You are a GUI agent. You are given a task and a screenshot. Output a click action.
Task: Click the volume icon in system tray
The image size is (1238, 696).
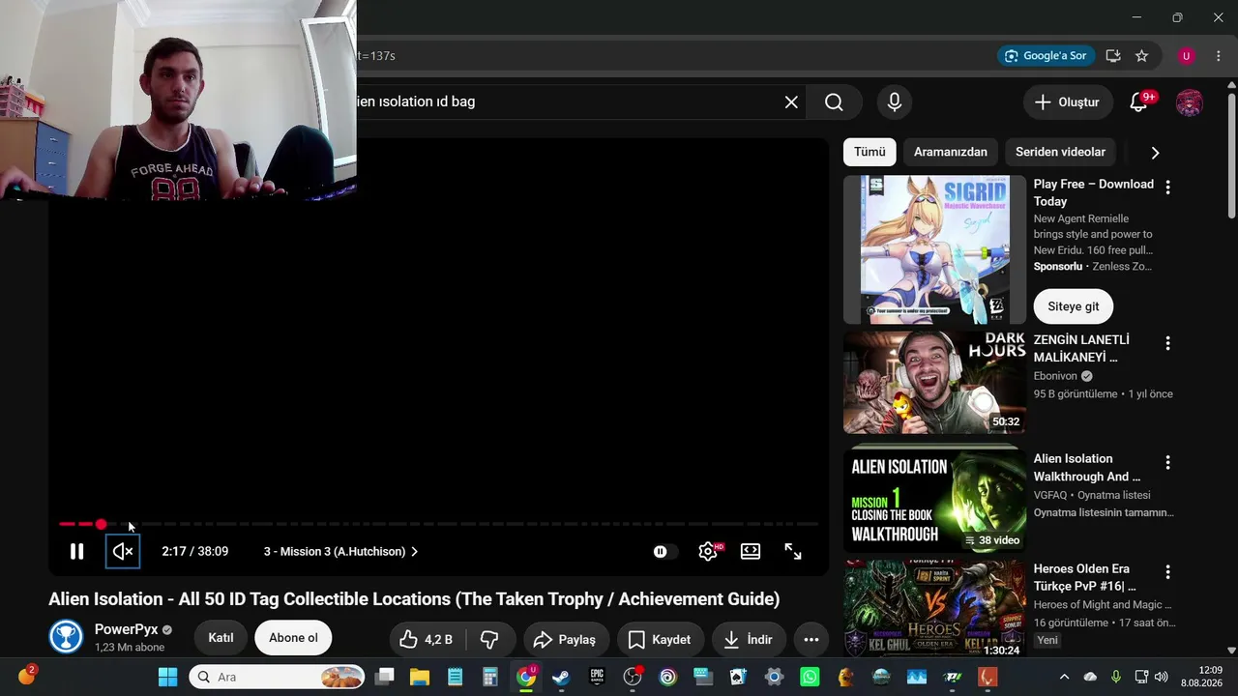[1162, 677]
